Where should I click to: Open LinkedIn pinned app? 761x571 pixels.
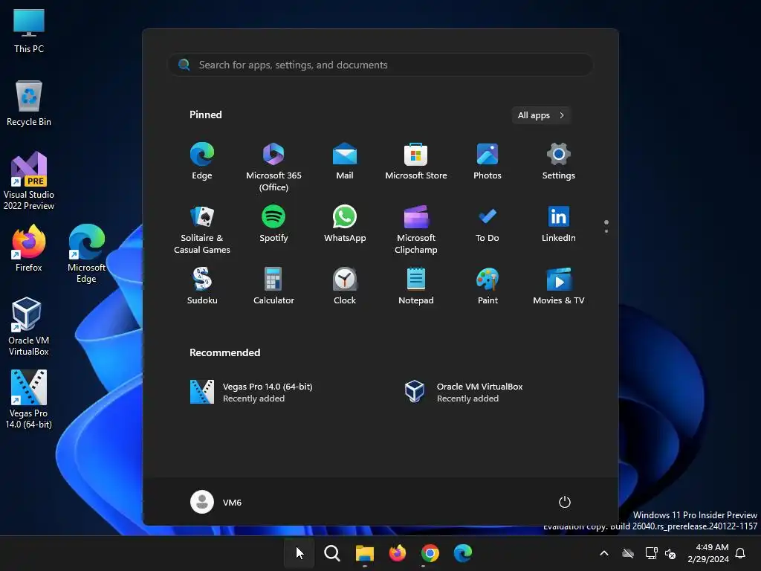(559, 224)
